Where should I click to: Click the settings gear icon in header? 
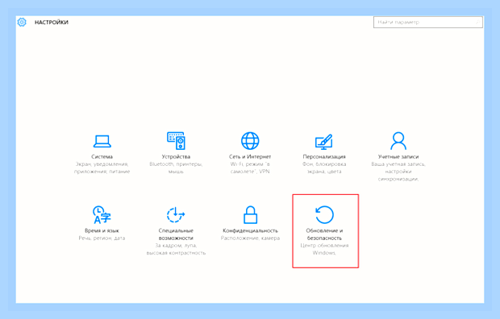(22, 22)
